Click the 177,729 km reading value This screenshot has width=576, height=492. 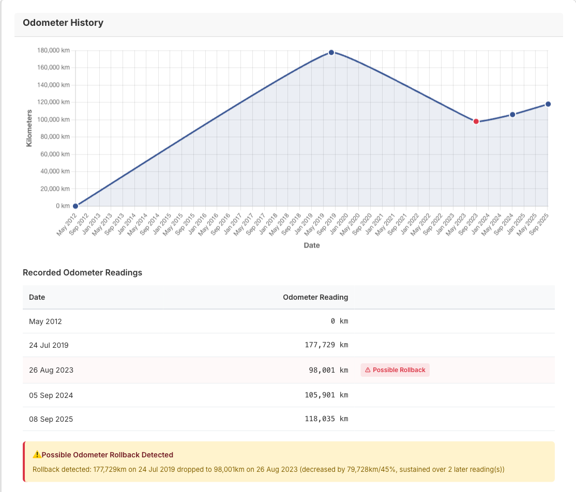coord(327,345)
